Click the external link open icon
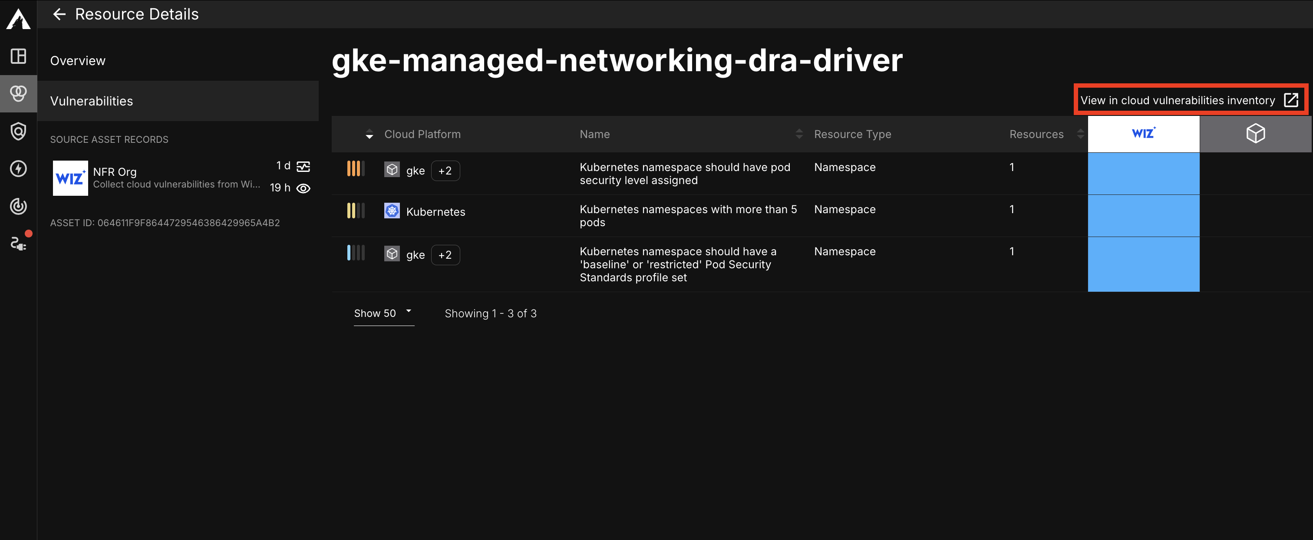This screenshot has height=540, width=1313. point(1290,100)
